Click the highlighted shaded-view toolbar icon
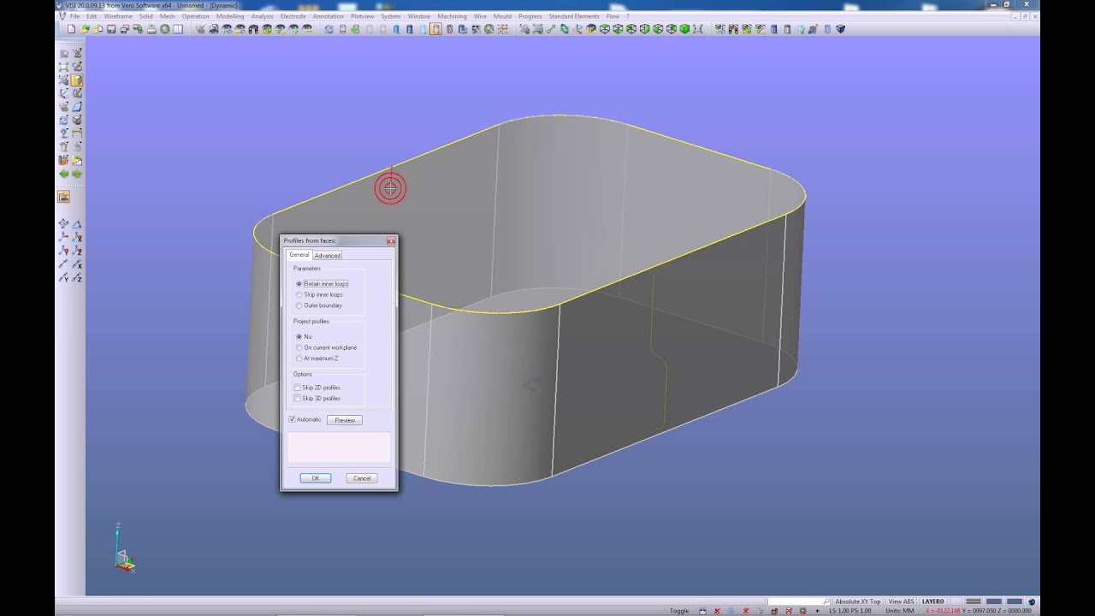The height and width of the screenshot is (616, 1095). click(x=436, y=29)
